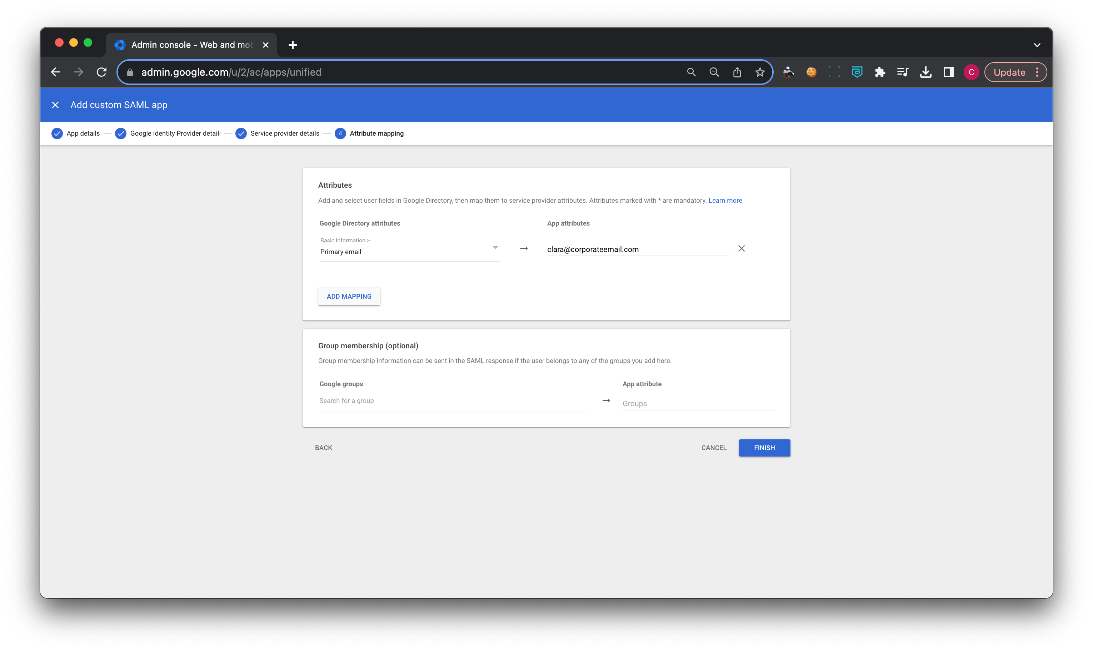The height and width of the screenshot is (651, 1093).
Task: Click the Groups app attribute field
Action: pyautogui.click(x=697, y=404)
